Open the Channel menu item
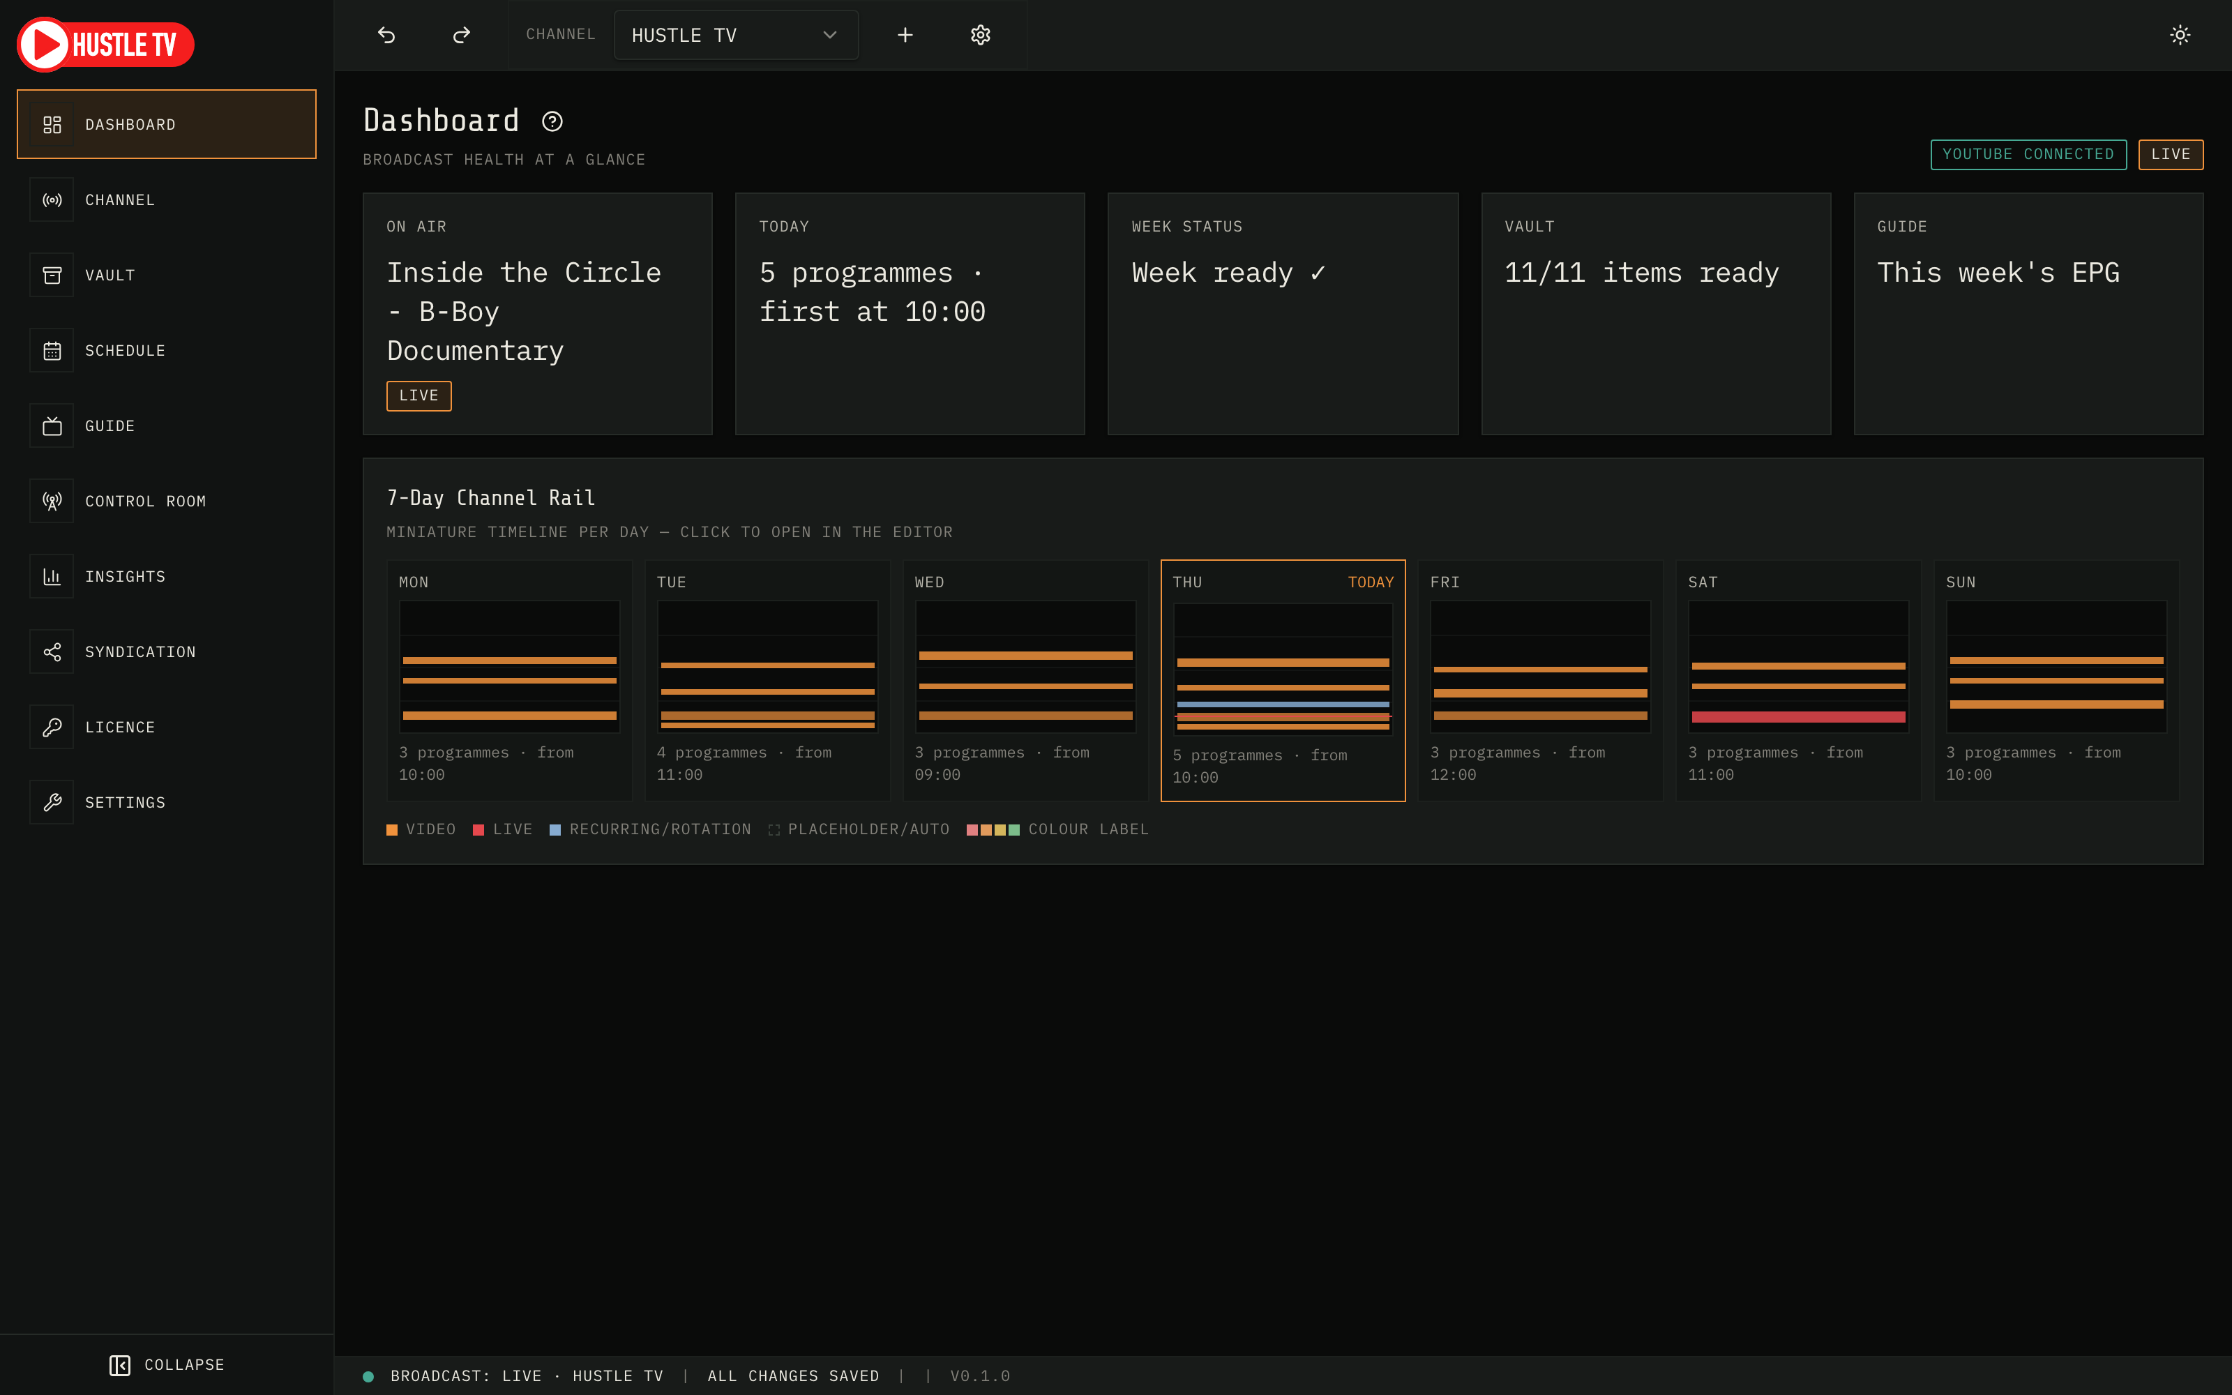 click(x=167, y=200)
